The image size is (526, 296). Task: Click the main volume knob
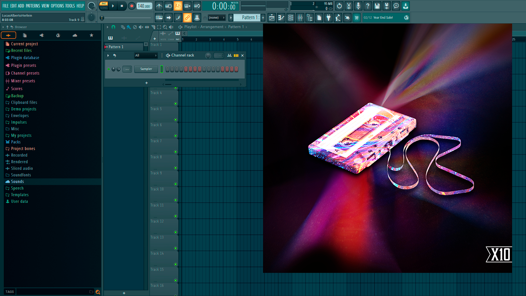91,6
